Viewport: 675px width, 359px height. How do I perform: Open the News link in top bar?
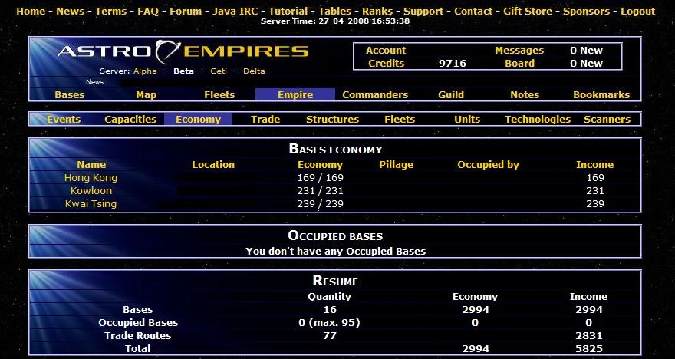(70, 12)
